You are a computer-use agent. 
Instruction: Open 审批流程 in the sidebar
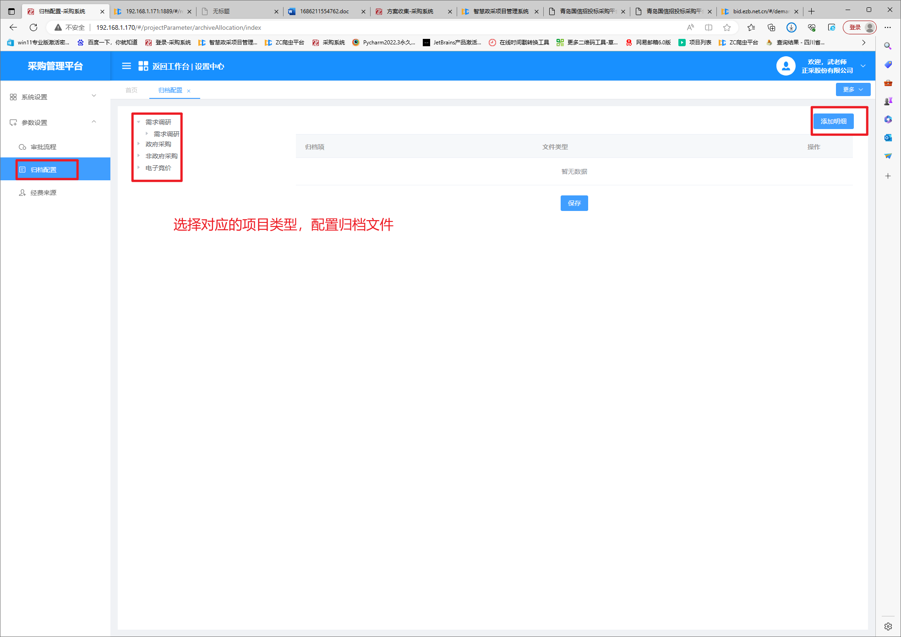coord(43,147)
